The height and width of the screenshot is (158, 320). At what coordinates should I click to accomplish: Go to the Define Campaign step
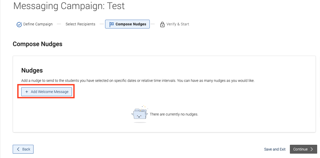pos(35,24)
